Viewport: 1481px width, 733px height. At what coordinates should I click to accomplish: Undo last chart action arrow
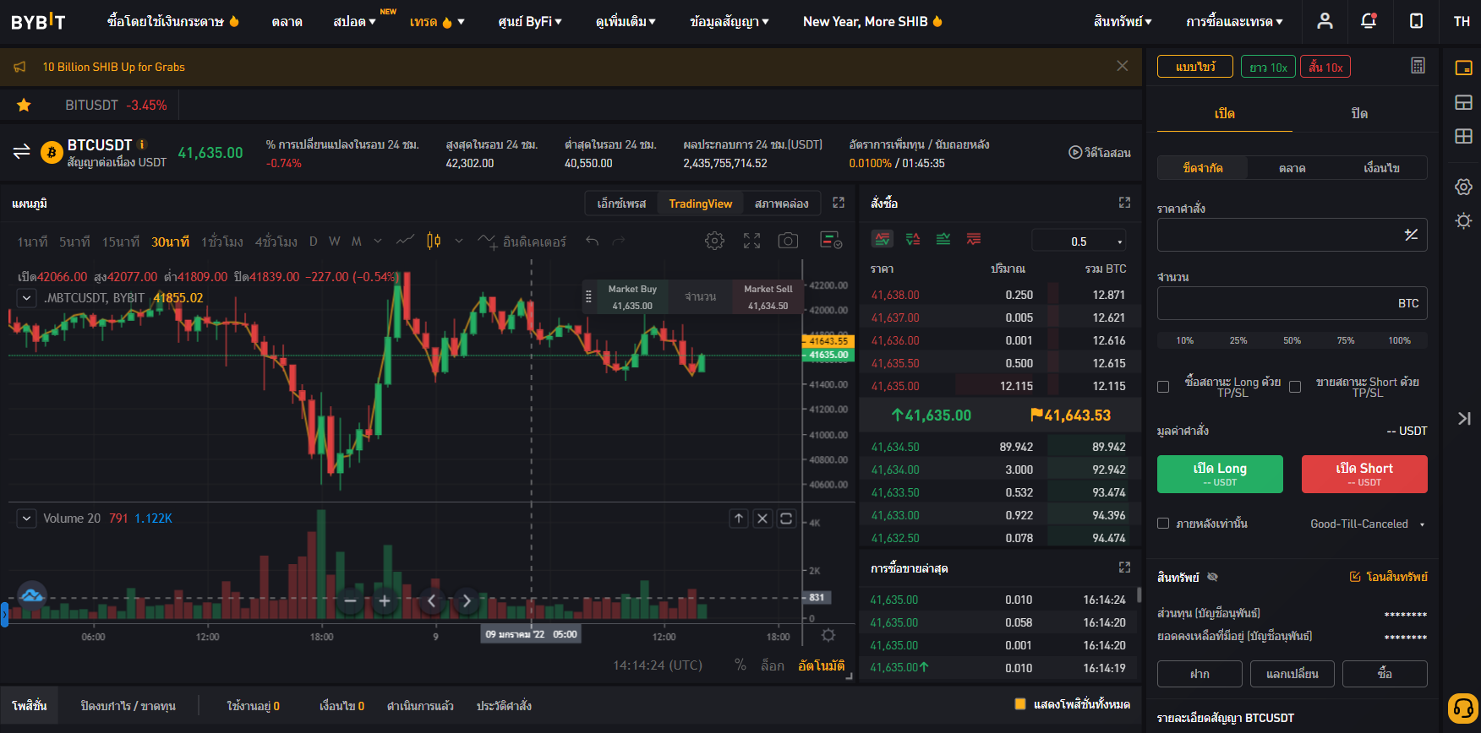point(592,242)
